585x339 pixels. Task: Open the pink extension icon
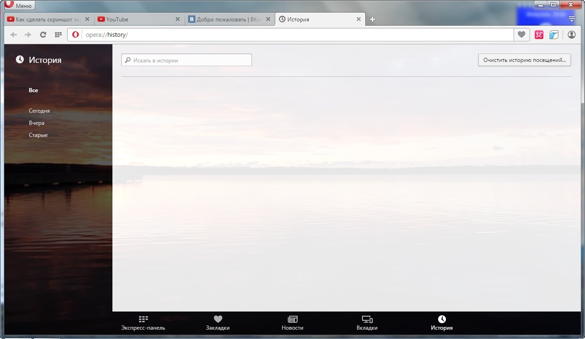click(x=539, y=34)
